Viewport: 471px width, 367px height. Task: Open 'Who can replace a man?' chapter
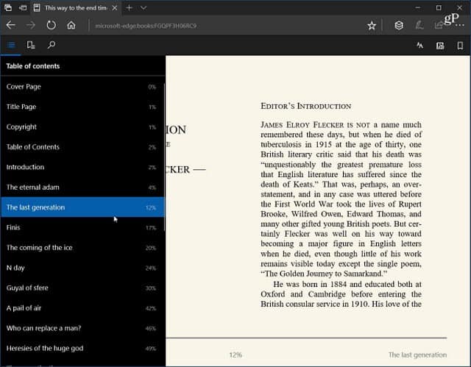click(82, 328)
